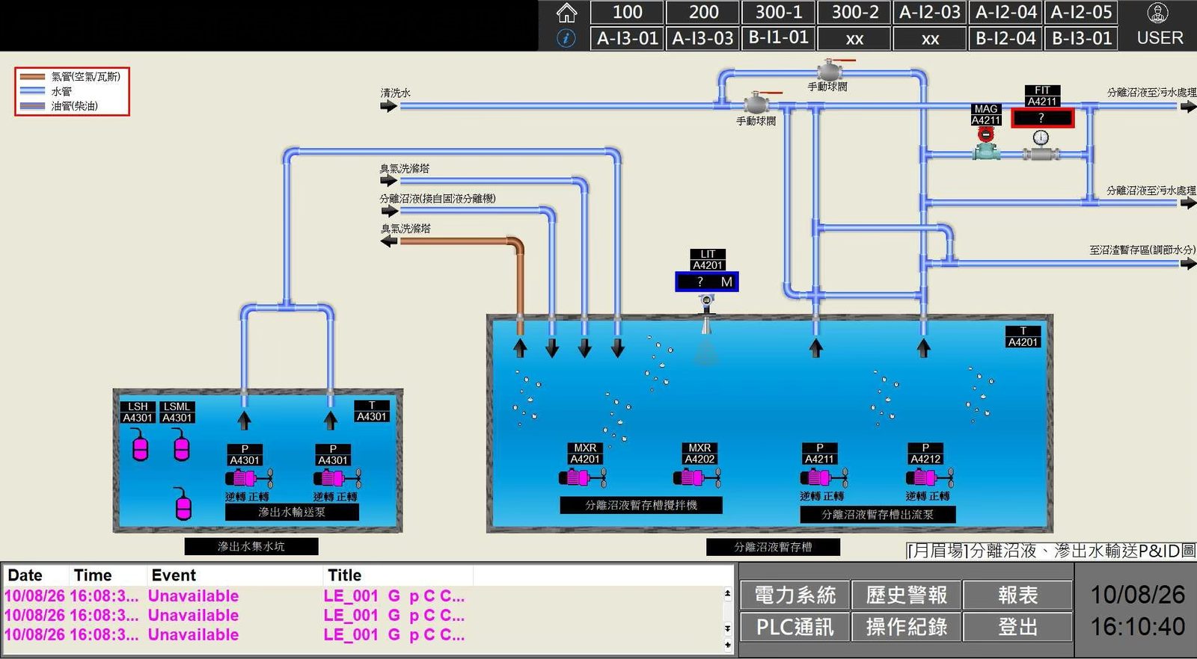Image resolution: width=1197 pixels, height=659 pixels.
Task: Open the info icon in the top bar
Action: click(x=566, y=38)
